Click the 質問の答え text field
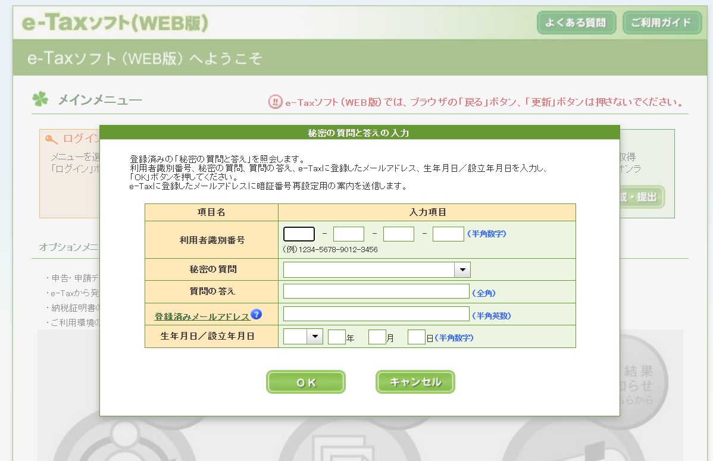713x461 pixels. [376, 291]
